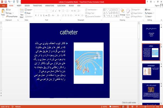Screen dimensions: 163x108
Task: Switch to ANIMATIONS tab
Action: pos(50,6)
